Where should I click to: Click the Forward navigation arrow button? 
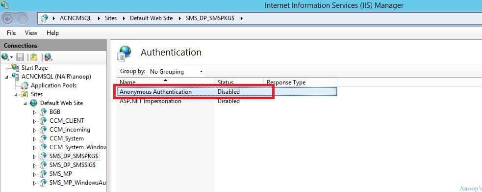(x=23, y=19)
